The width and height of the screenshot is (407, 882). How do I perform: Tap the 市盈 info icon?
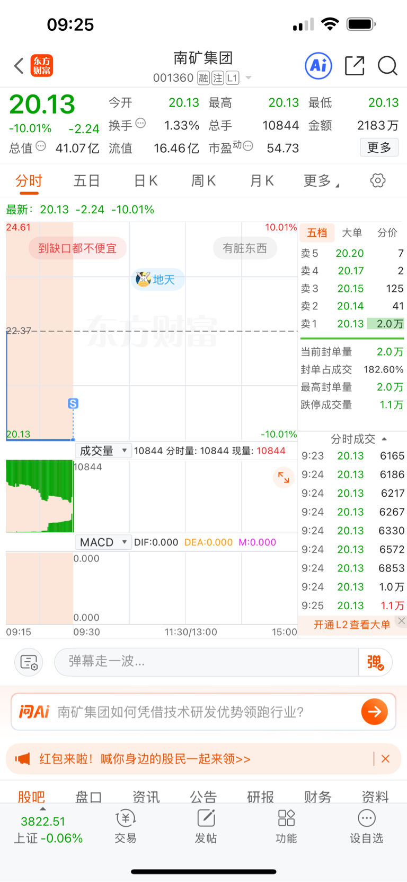(x=248, y=146)
